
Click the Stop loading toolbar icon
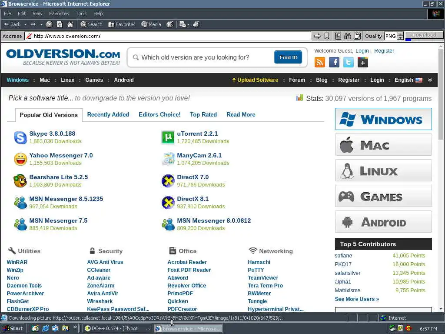pos(49,24)
